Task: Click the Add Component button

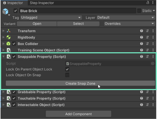Action: 78,114
